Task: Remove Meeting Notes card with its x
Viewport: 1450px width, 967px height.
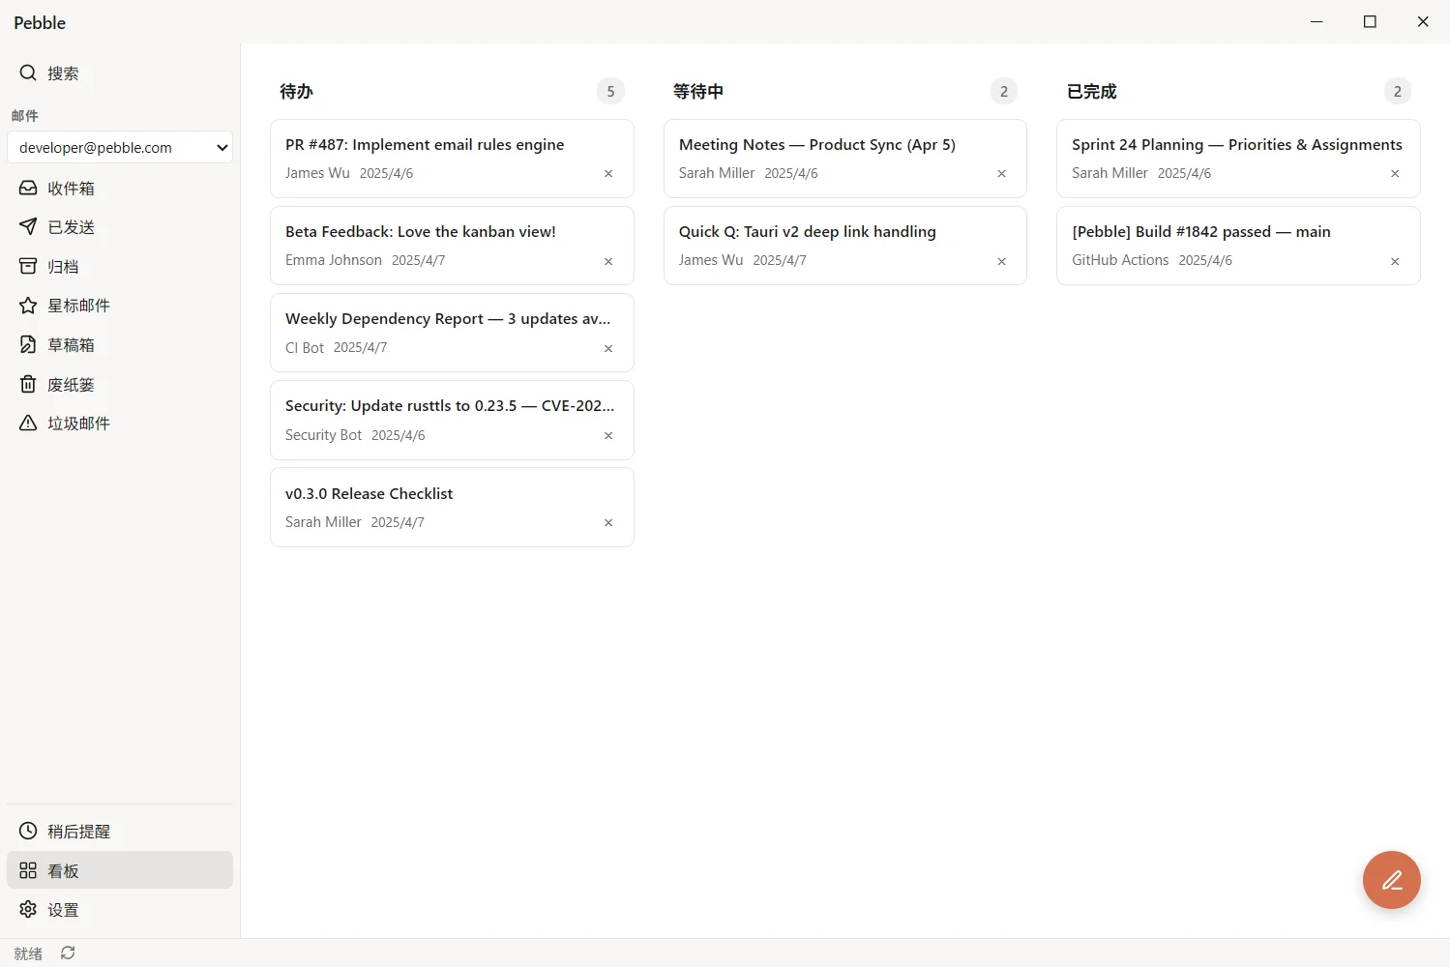Action: (x=1001, y=174)
